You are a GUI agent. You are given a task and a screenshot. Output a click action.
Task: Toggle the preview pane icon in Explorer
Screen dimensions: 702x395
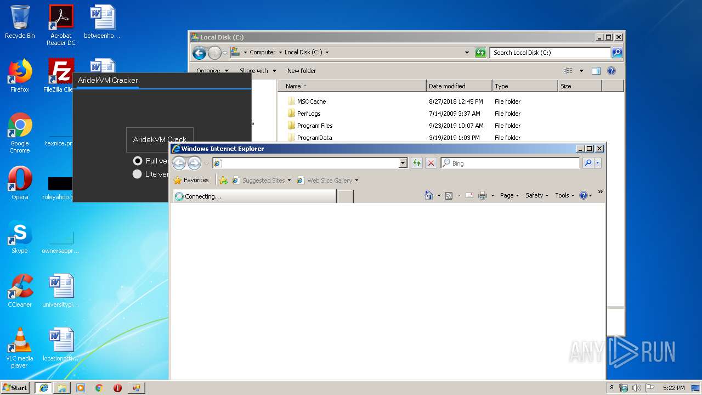click(596, 71)
